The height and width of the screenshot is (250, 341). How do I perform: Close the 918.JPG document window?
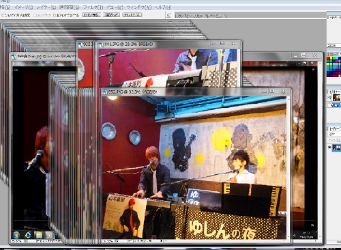click(233, 44)
